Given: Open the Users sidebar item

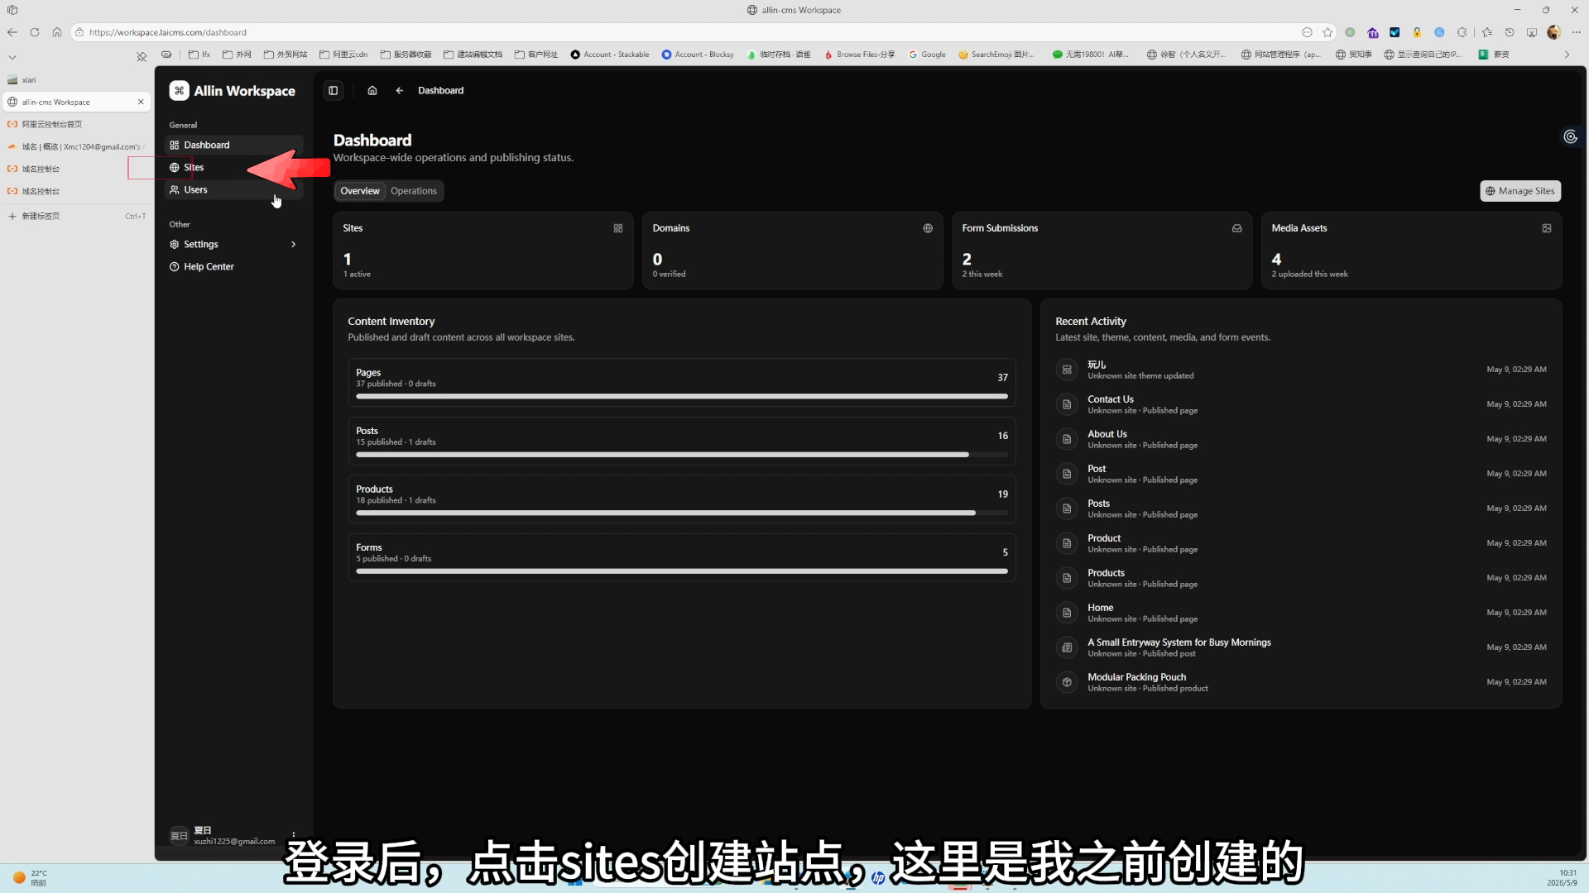Looking at the screenshot, I should [234, 189].
